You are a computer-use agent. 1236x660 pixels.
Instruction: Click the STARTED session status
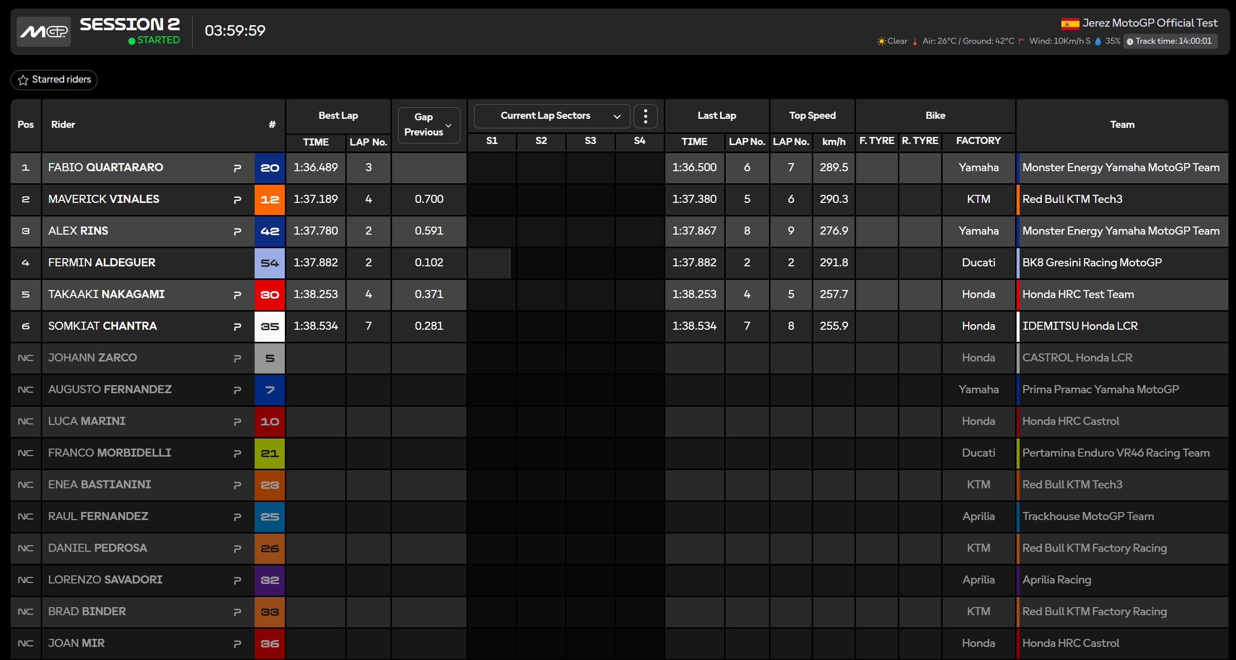tap(154, 40)
